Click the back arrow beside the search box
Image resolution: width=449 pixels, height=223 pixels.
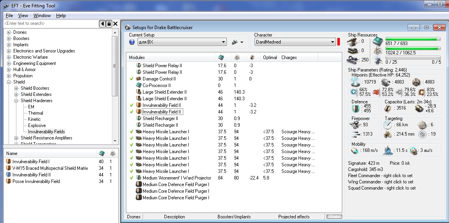(102, 24)
